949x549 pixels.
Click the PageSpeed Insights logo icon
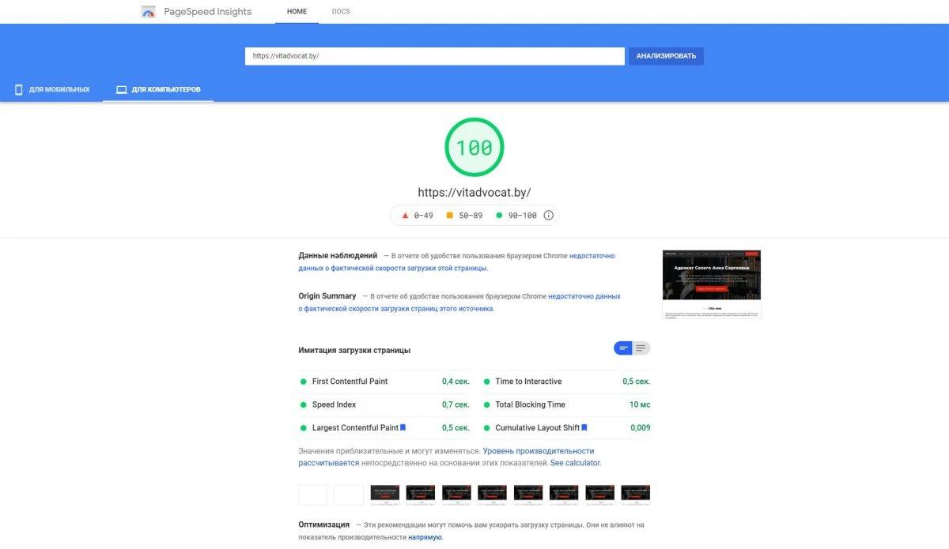(148, 12)
